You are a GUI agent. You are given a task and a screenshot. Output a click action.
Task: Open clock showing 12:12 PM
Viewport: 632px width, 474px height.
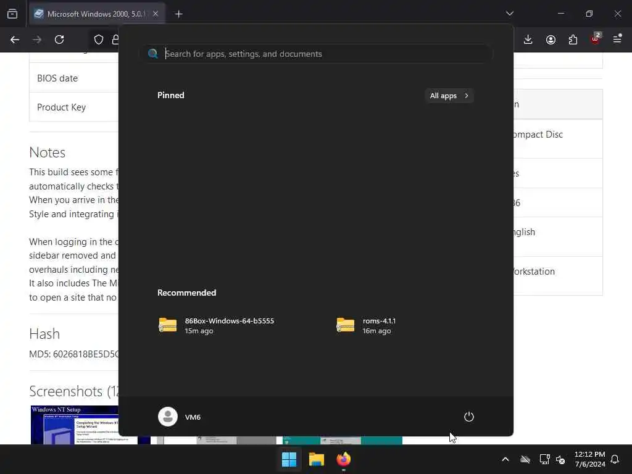click(589, 459)
